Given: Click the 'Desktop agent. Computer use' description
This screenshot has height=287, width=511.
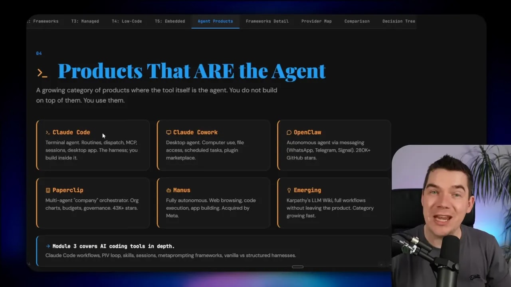Looking at the screenshot, I should click(x=205, y=150).
